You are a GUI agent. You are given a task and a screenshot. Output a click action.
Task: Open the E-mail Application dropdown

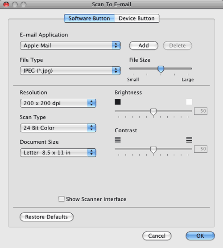70,45
